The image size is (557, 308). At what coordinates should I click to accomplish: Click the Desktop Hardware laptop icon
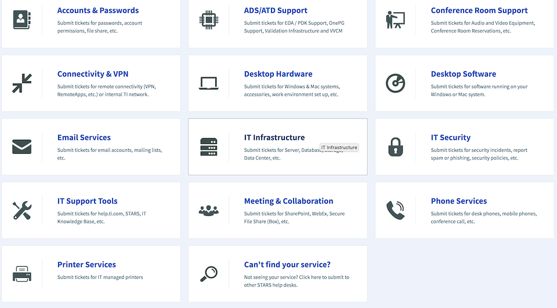pyautogui.click(x=208, y=84)
